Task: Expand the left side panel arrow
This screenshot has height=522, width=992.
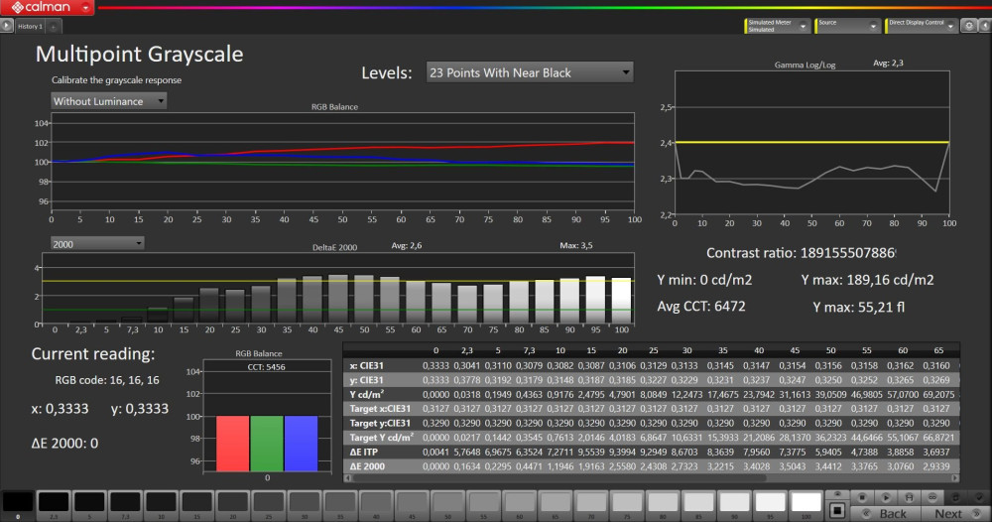Action: (7, 26)
